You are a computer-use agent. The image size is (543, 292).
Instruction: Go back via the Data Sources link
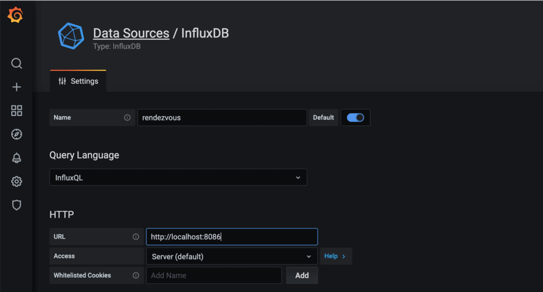[132, 33]
